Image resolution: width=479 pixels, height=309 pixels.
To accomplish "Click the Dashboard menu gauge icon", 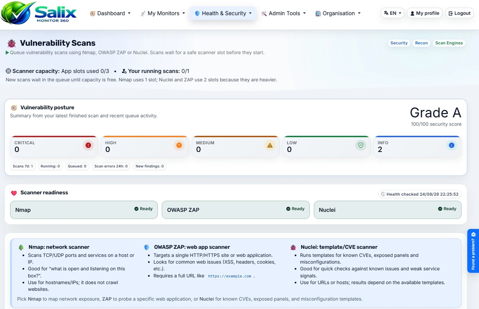I will (x=93, y=13).
